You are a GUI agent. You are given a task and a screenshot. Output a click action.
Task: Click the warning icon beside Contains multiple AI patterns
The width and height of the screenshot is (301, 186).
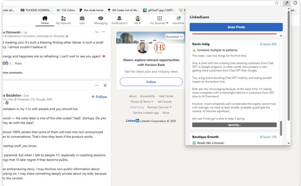[x=194, y=50]
